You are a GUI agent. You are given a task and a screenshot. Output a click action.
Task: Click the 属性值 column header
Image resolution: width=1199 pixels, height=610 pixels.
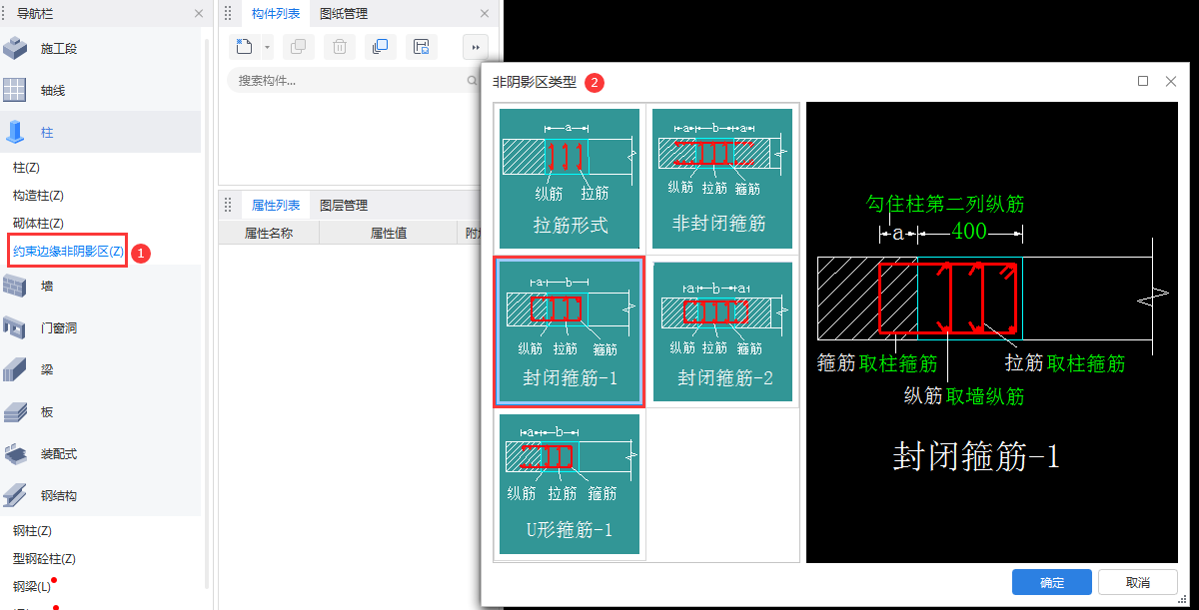coord(388,233)
